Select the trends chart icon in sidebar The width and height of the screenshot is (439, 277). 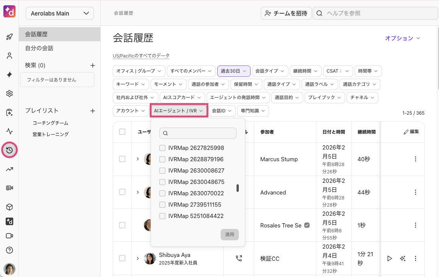(9, 169)
